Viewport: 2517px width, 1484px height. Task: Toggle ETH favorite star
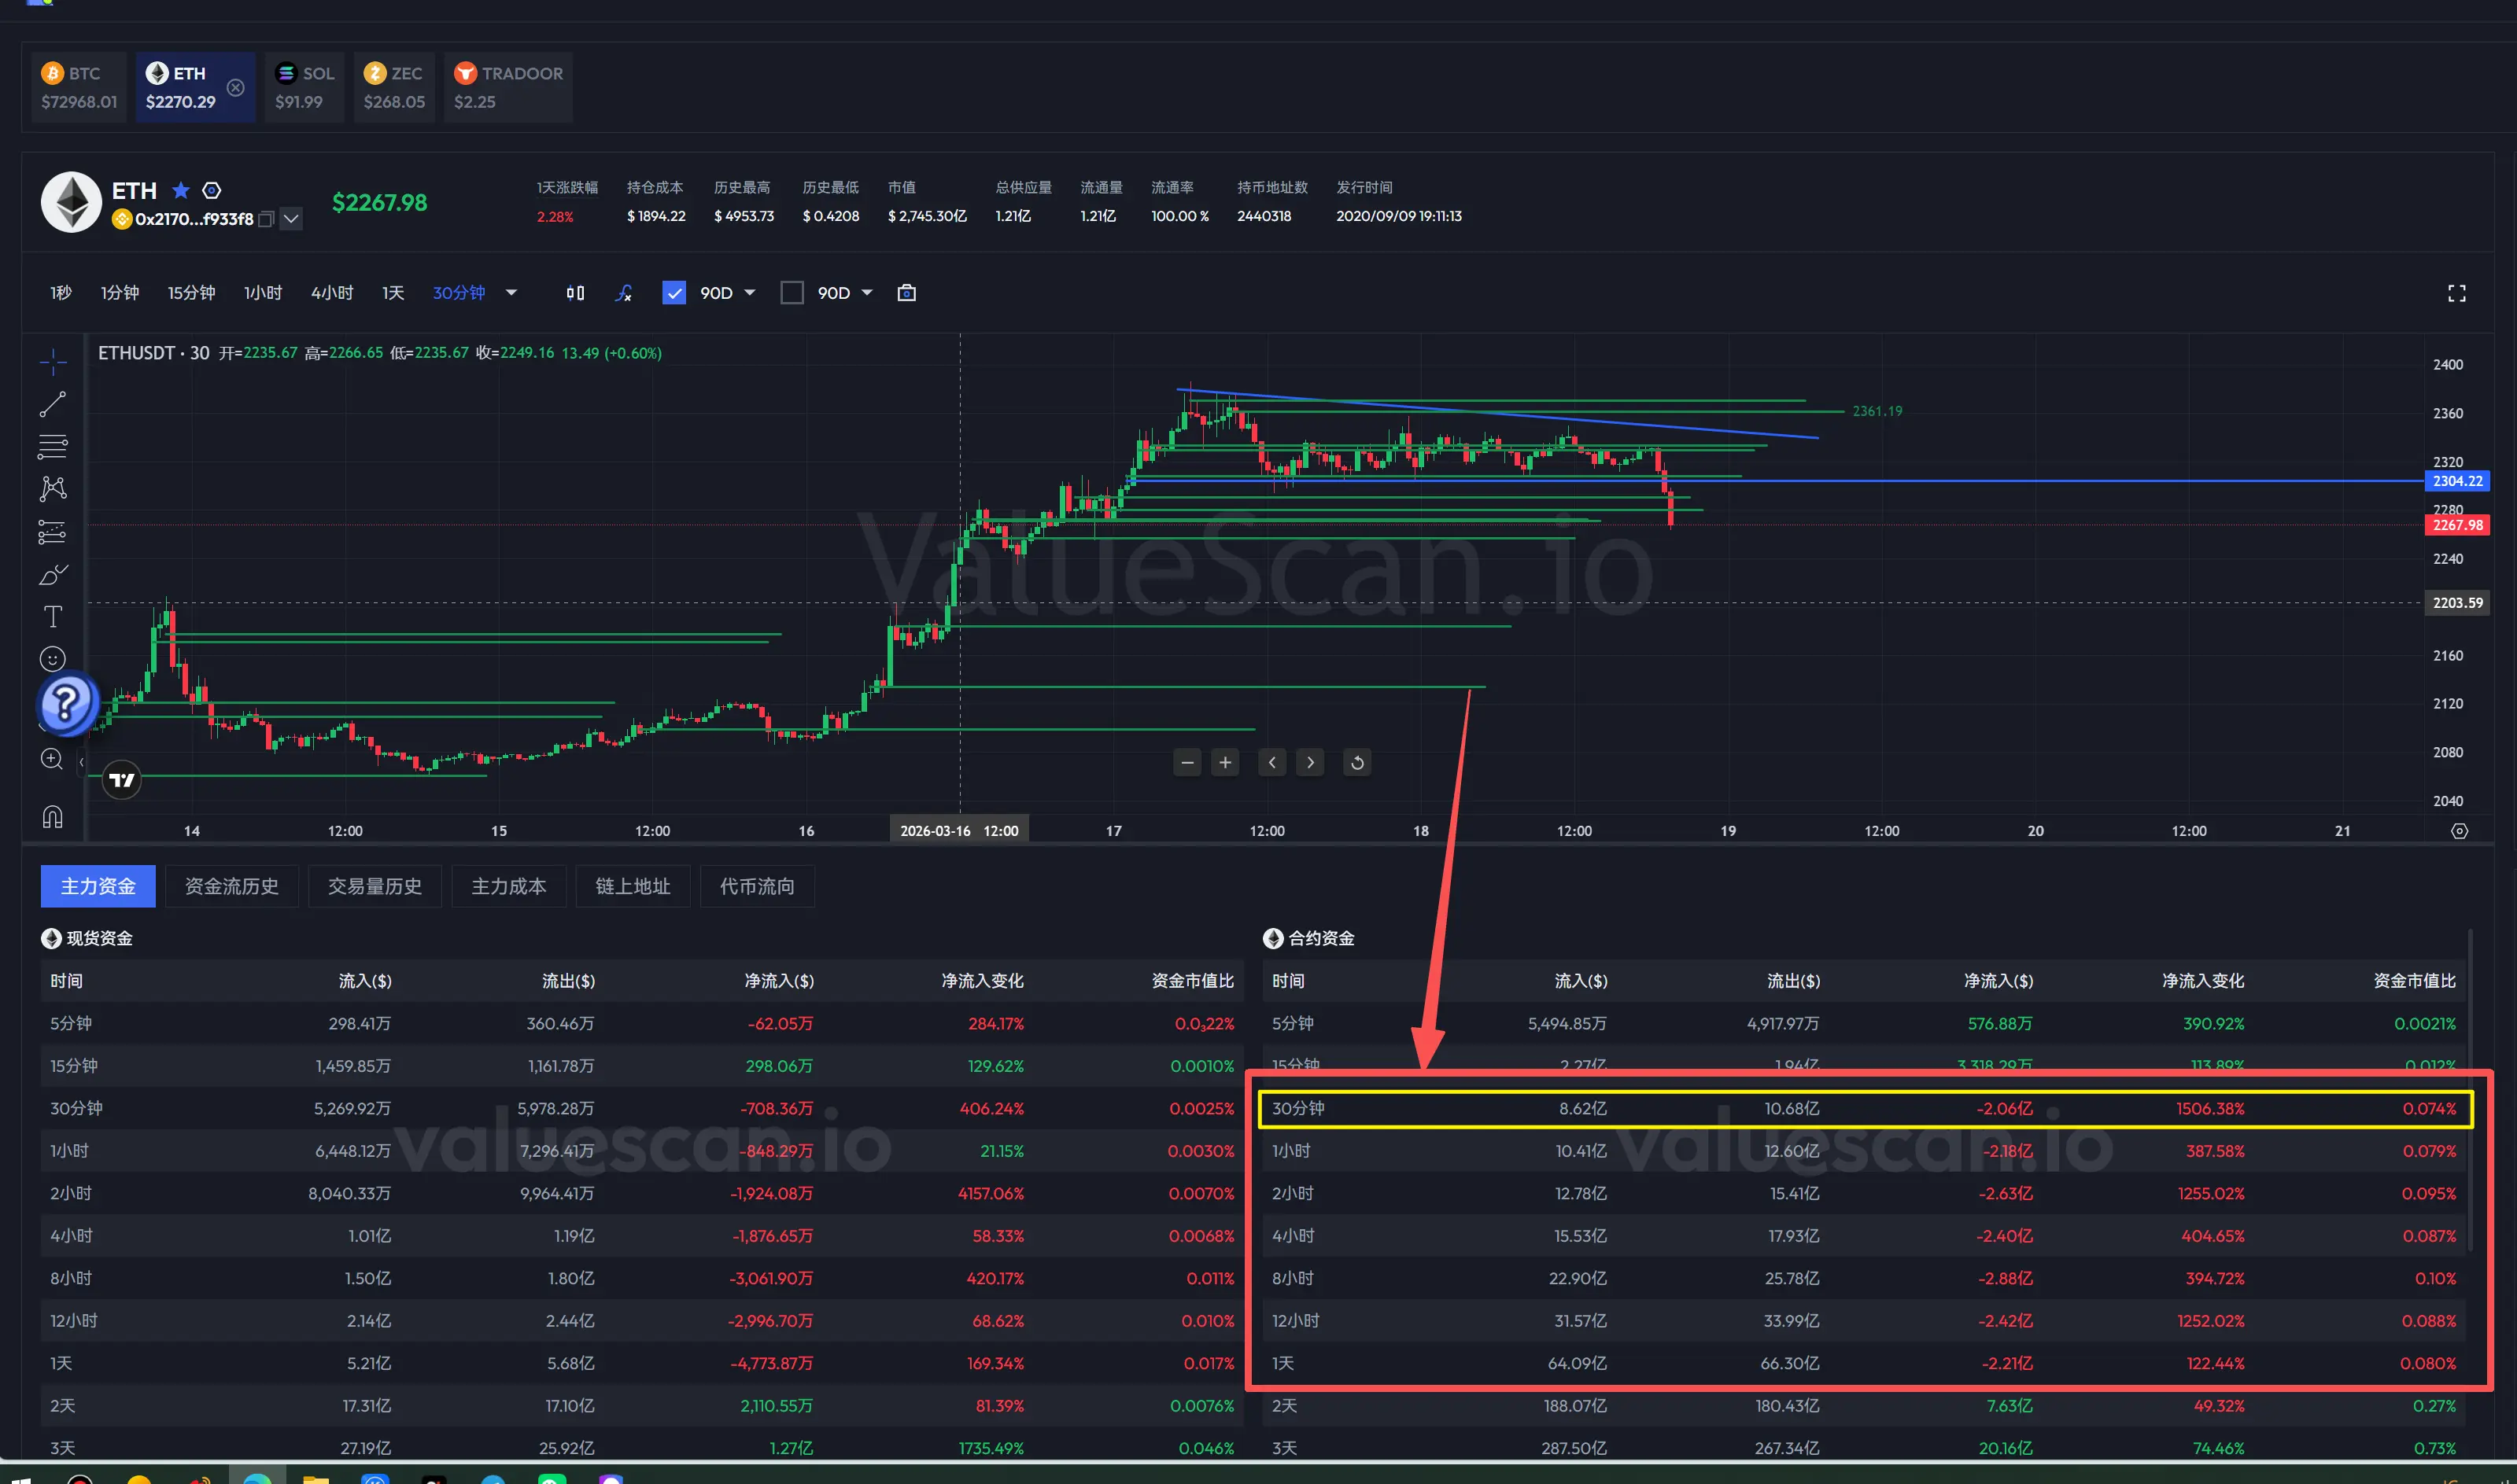[181, 190]
